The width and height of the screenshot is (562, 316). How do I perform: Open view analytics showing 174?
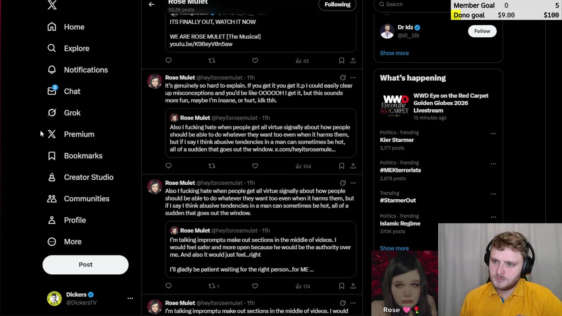(303, 286)
